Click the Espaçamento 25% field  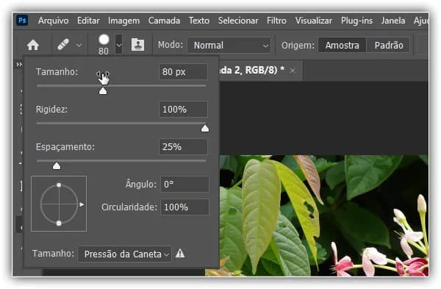pos(183,147)
